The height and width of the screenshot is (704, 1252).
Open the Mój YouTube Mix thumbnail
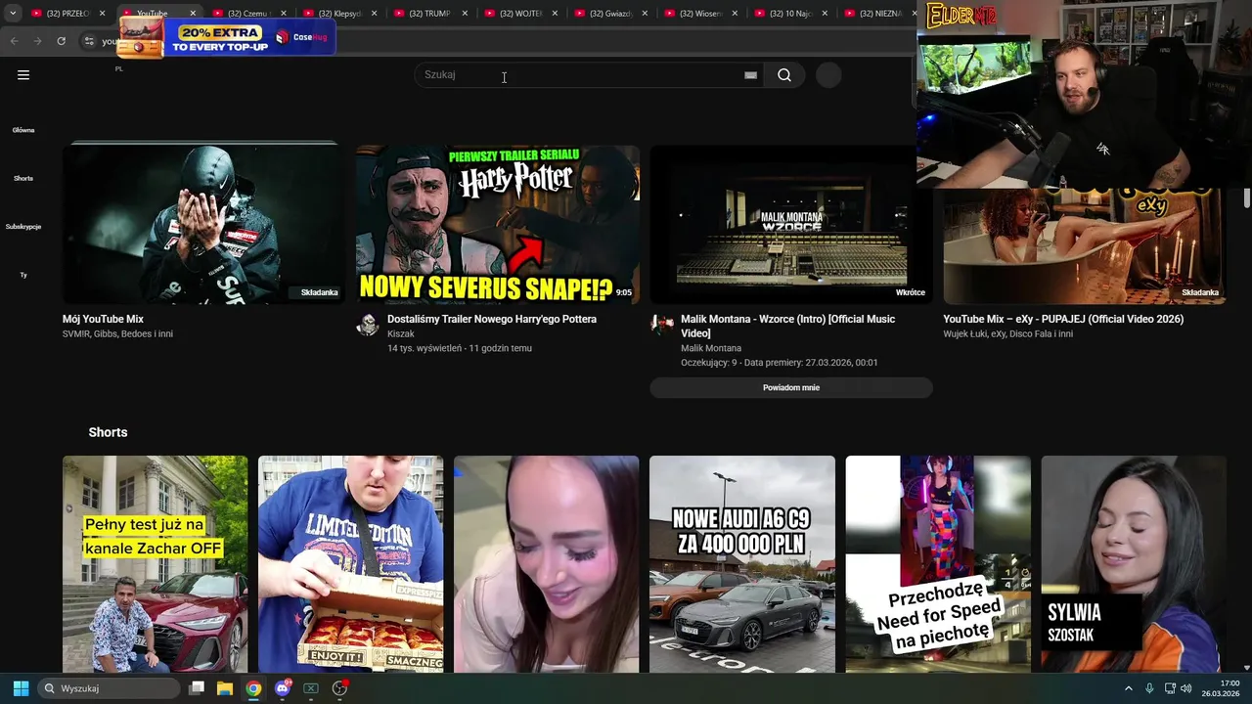coord(204,224)
